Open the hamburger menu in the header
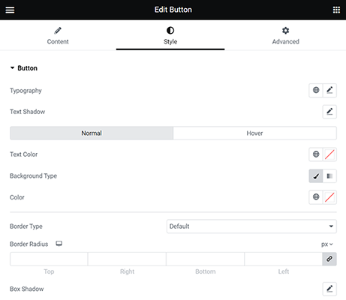The width and height of the screenshot is (346, 300). pyautogui.click(x=10, y=10)
